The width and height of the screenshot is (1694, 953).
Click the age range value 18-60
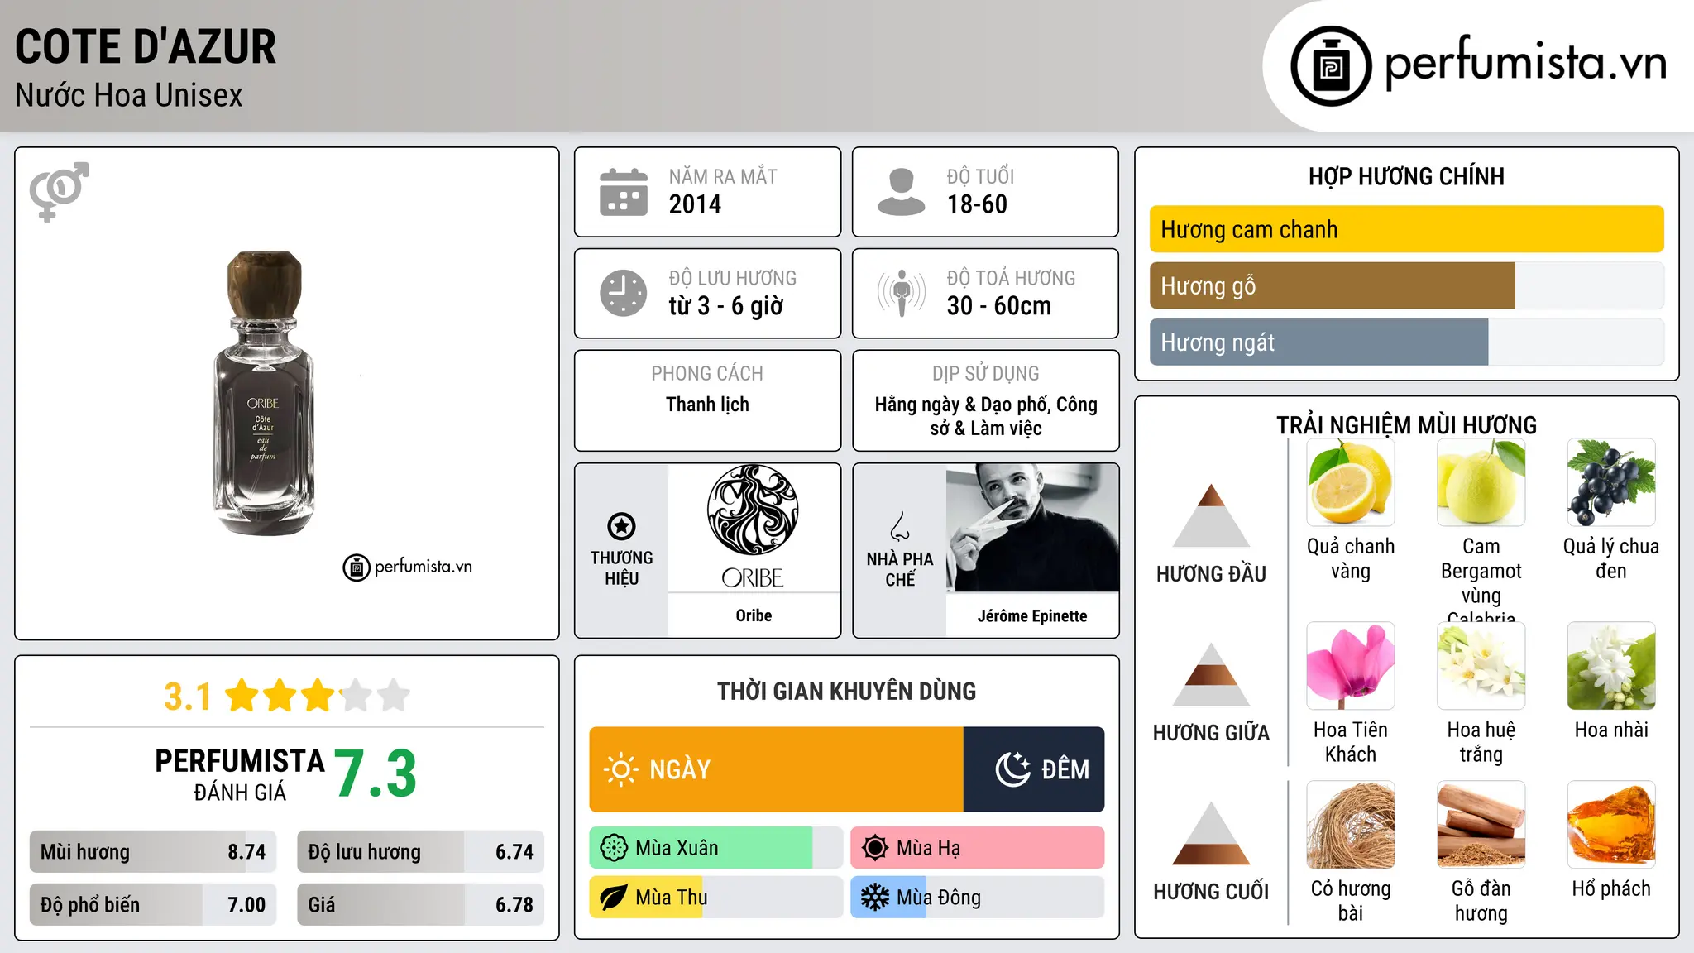pos(977,204)
